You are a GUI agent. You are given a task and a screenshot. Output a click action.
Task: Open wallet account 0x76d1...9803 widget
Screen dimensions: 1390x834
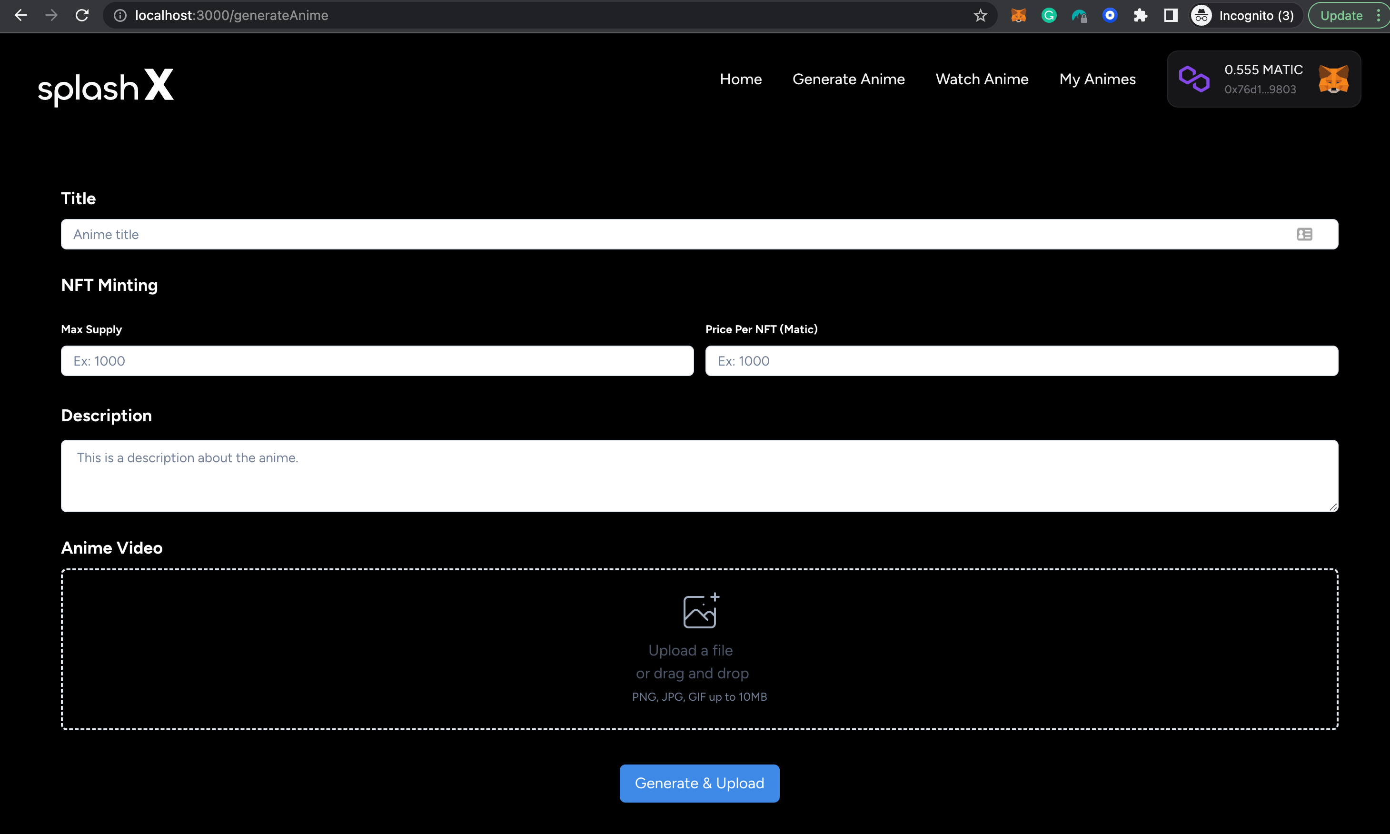(x=1261, y=89)
